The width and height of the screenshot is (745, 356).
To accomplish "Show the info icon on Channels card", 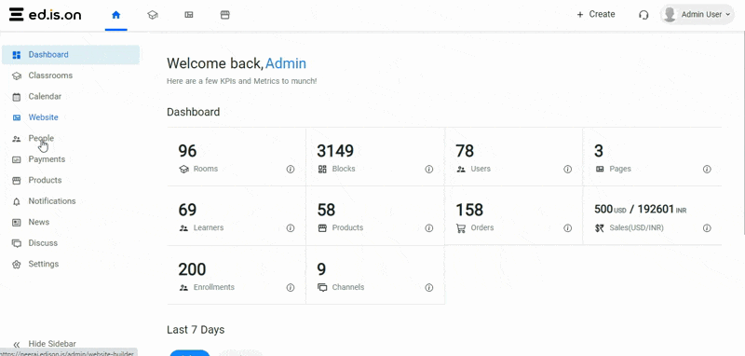I will [429, 288].
